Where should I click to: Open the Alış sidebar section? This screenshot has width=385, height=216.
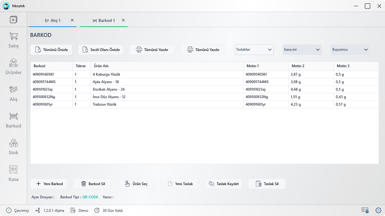[x=14, y=93]
